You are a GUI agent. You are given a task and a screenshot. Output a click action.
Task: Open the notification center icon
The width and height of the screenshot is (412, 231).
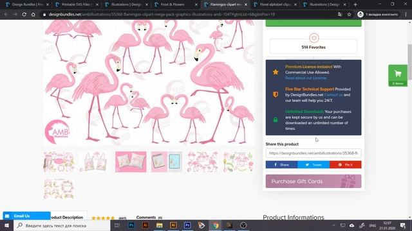(403, 225)
